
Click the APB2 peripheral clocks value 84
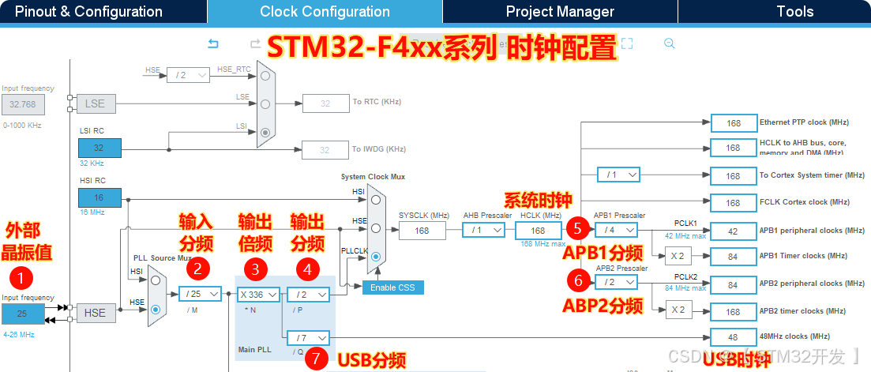point(734,285)
